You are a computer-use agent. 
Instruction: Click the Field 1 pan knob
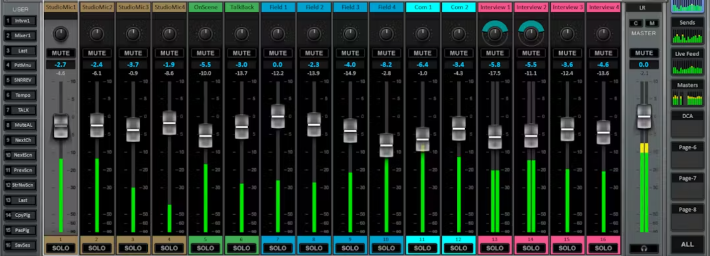click(278, 34)
